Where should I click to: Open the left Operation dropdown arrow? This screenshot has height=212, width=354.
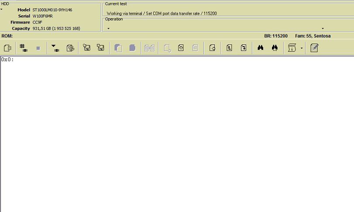(108, 29)
